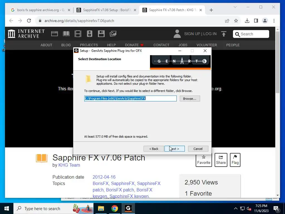Click SIGN UP link

coord(192,34)
